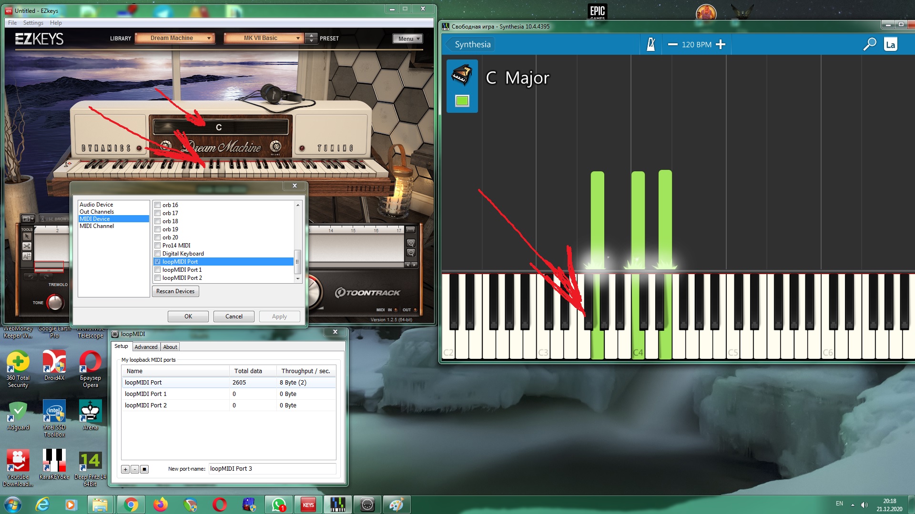The width and height of the screenshot is (915, 514).
Task: Open the Dream Machine library dropdown
Action: click(x=175, y=38)
